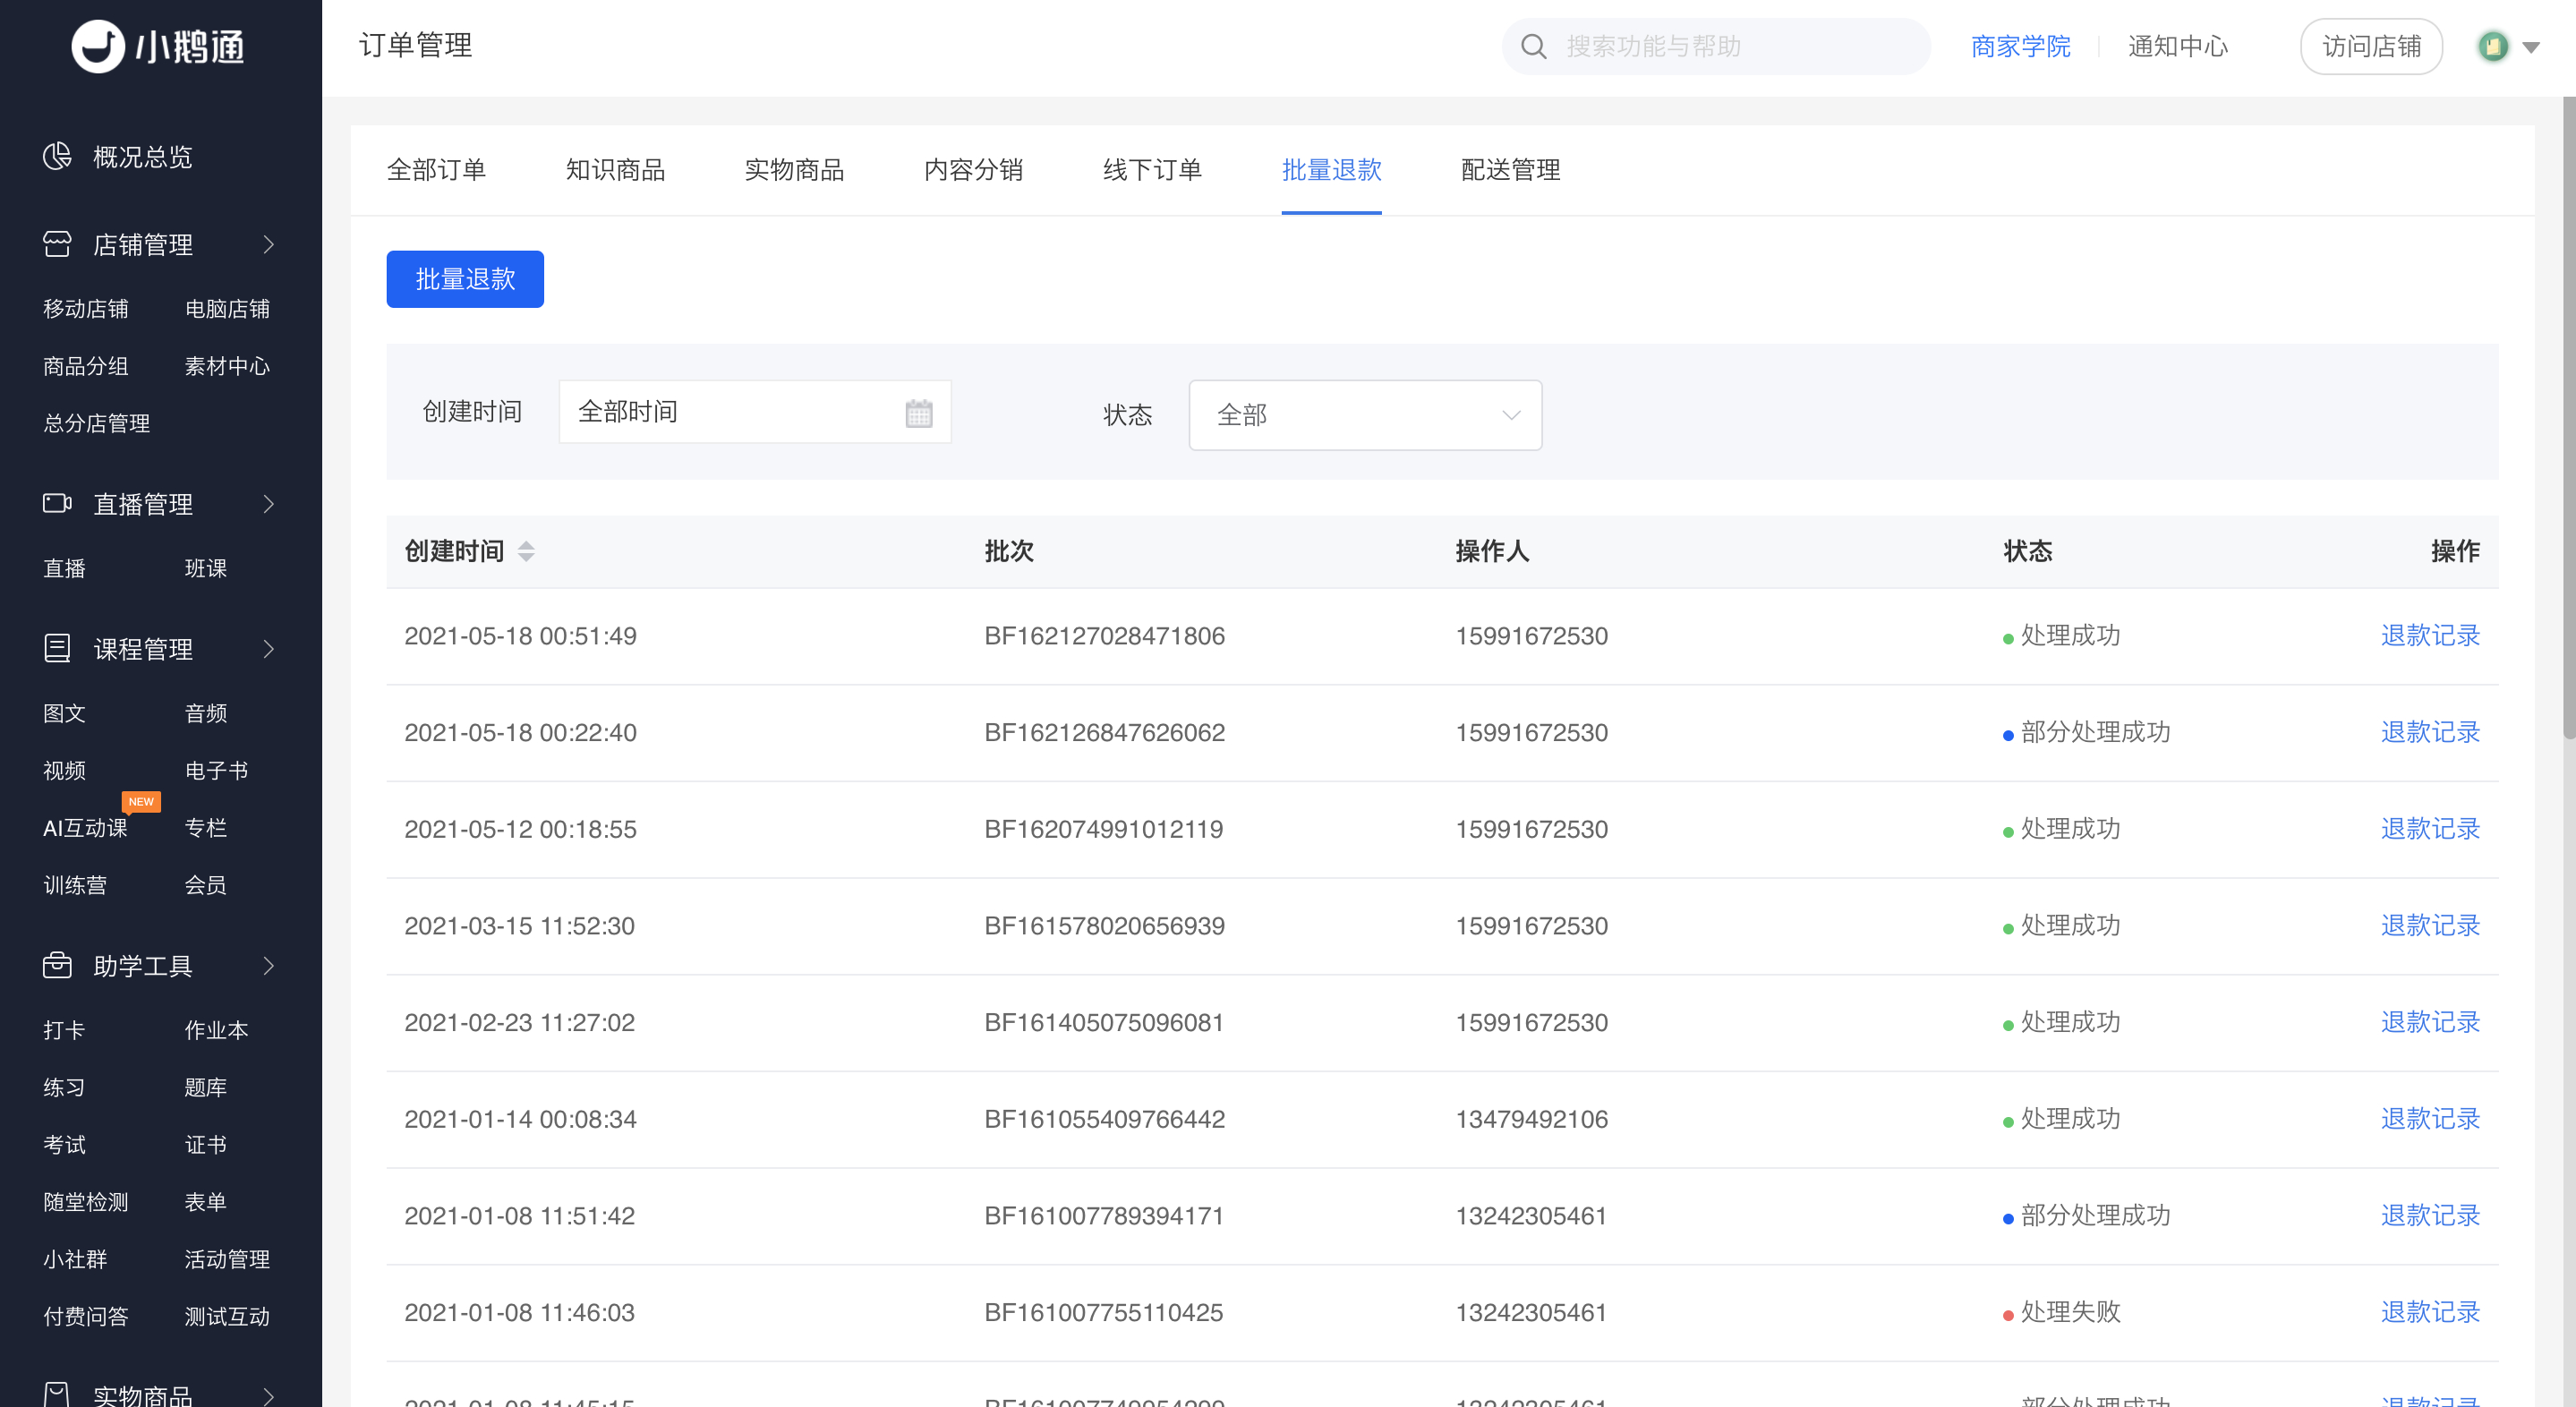This screenshot has width=2576, height=1407.
Task: Switch to 内容分销 tab
Action: (x=973, y=169)
